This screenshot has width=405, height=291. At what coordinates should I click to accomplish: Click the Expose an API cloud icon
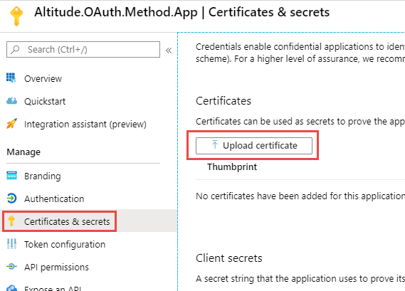pyautogui.click(x=11, y=288)
